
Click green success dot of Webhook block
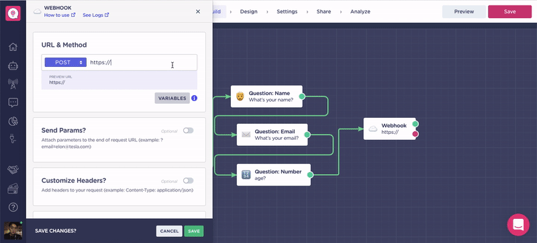tap(415, 124)
